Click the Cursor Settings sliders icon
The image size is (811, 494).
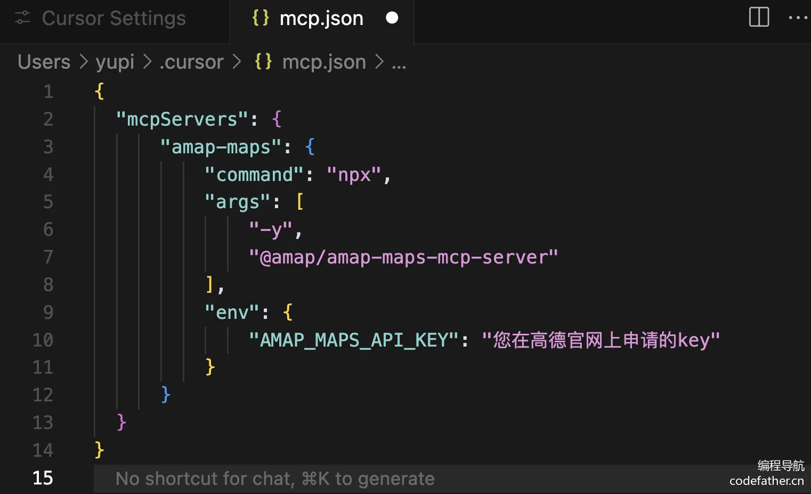(22, 18)
